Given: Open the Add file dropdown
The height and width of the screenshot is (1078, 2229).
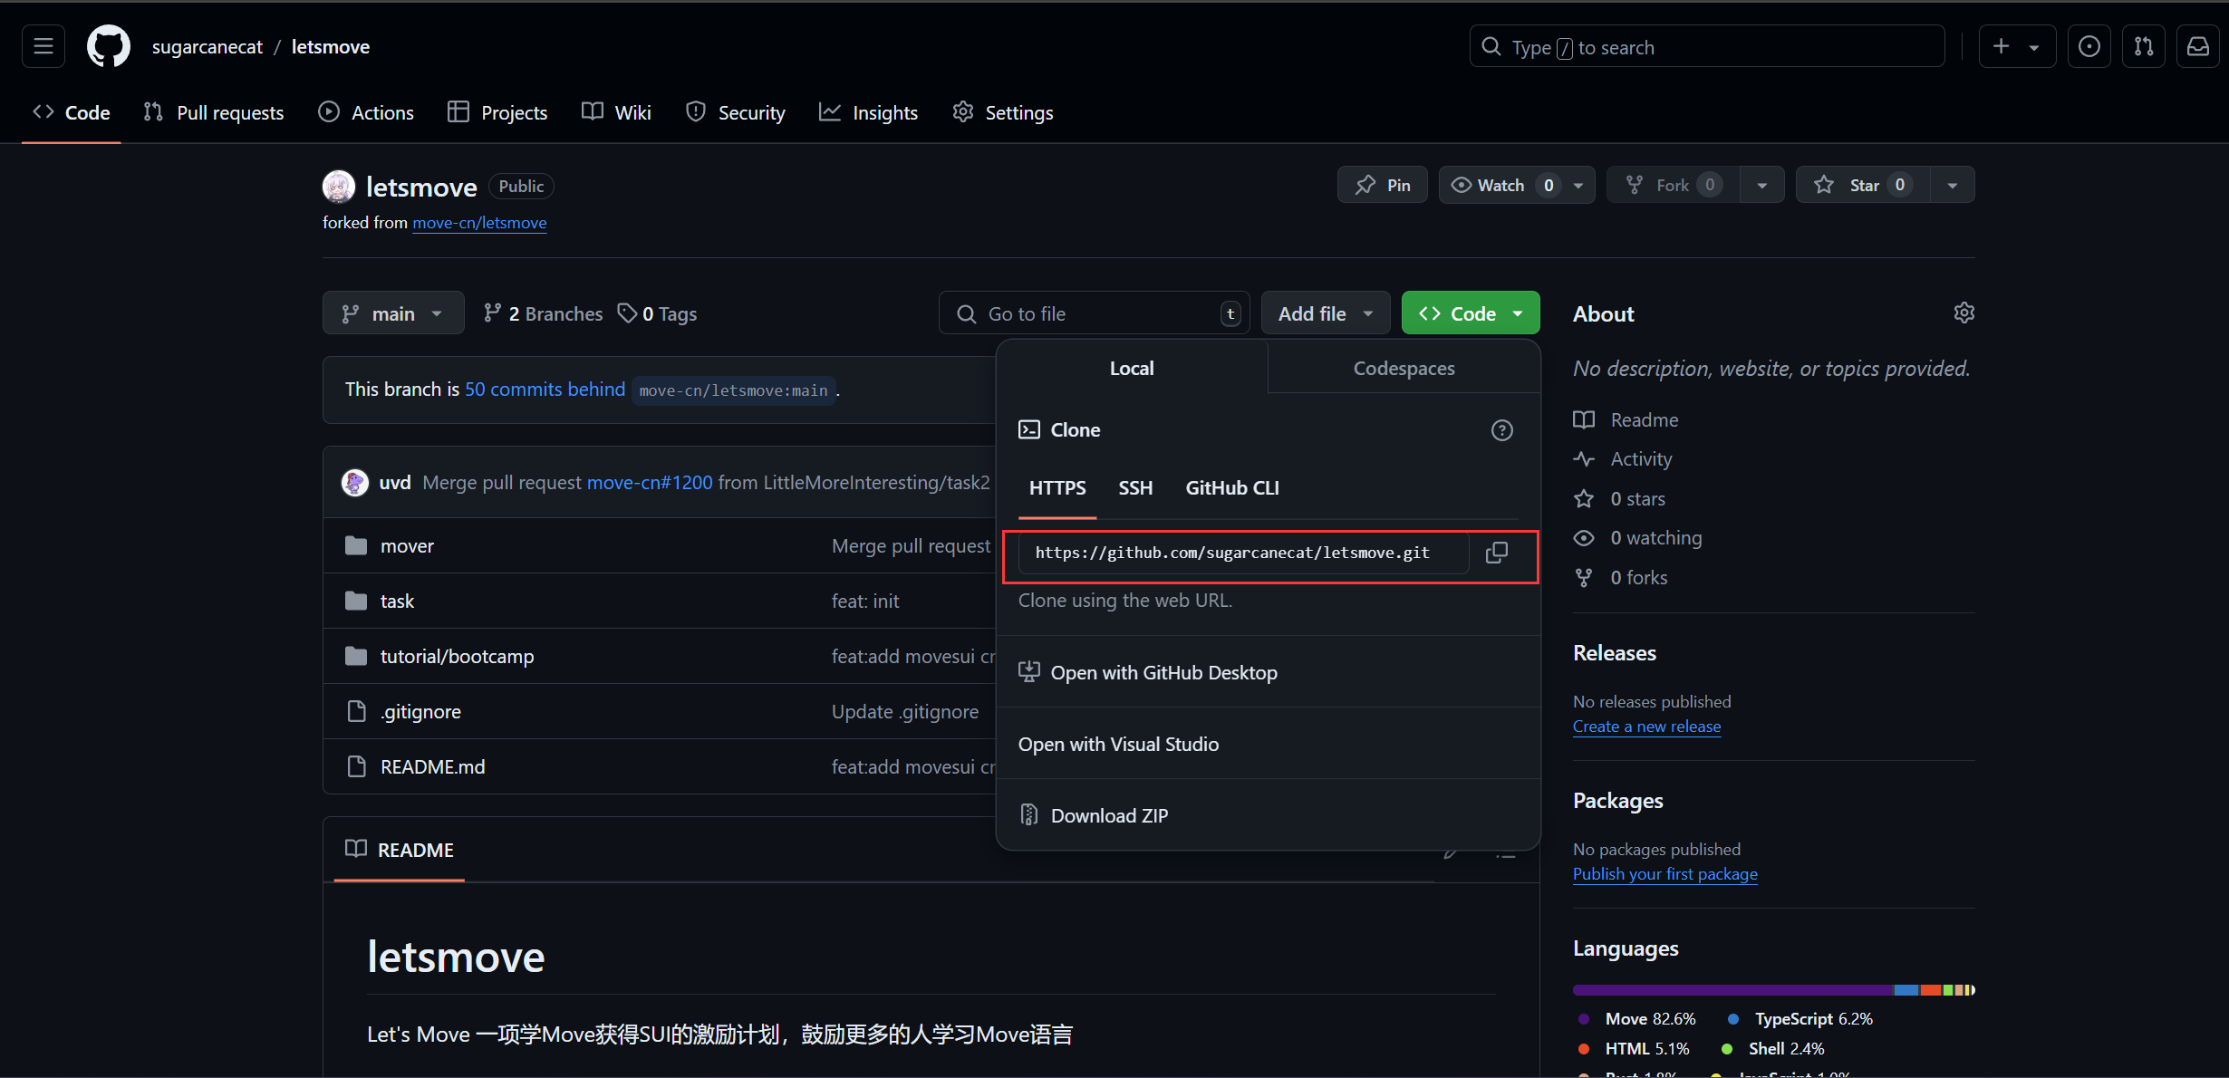Looking at the screenshot, I should point(1325,313).
